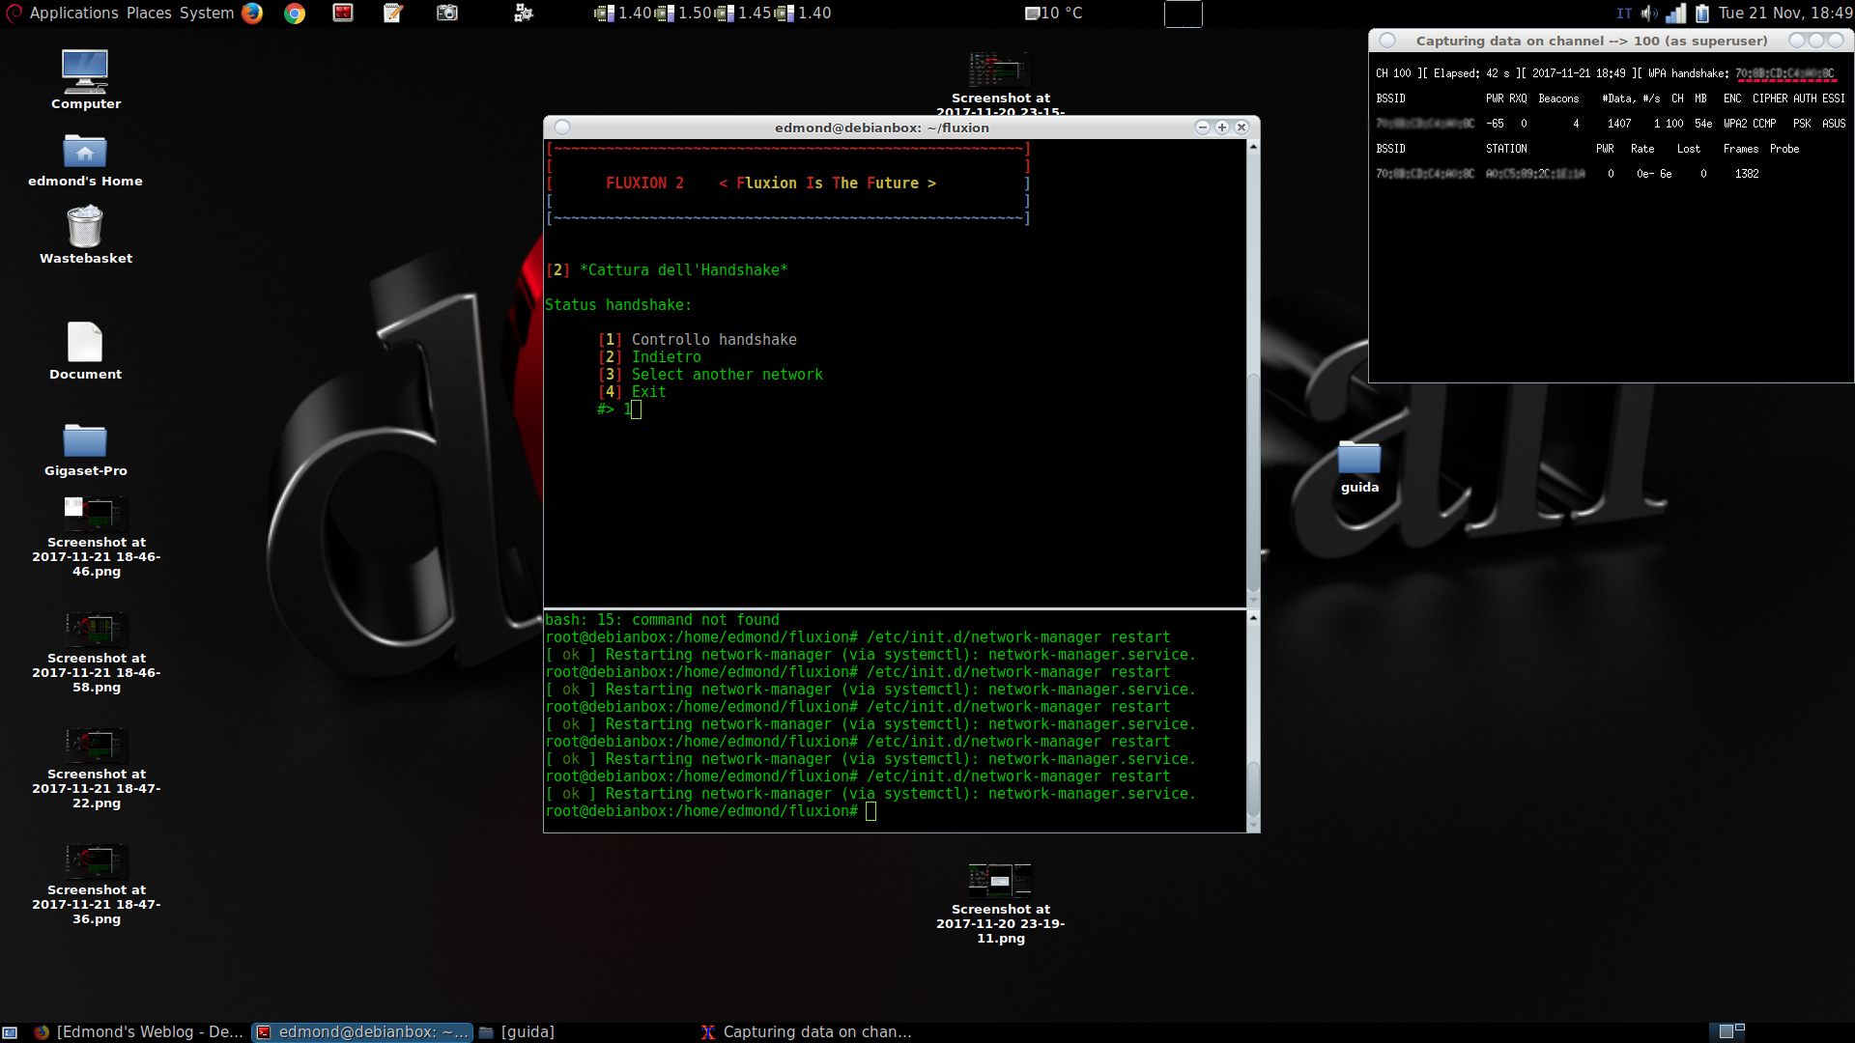Click the volume speaker tray icon
The image size is (1855, 1043).
click(x=1649, y=13)
